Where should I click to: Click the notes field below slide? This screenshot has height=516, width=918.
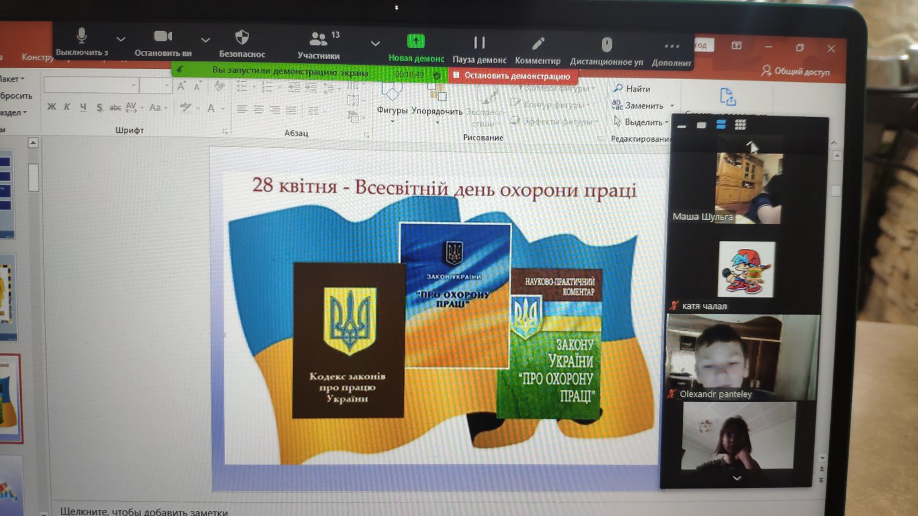coord(143,511)
